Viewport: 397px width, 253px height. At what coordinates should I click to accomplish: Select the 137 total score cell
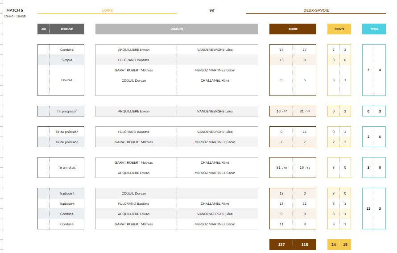click(281, 245)
